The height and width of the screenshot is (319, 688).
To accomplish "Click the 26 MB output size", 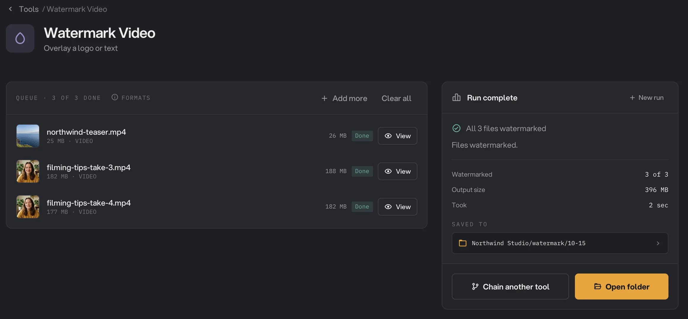I will coord(337,136).
